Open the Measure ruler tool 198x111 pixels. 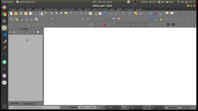(x=160, y=13)
